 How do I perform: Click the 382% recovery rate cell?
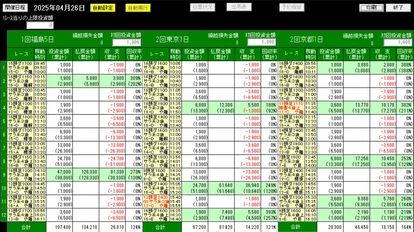[405, 108]
